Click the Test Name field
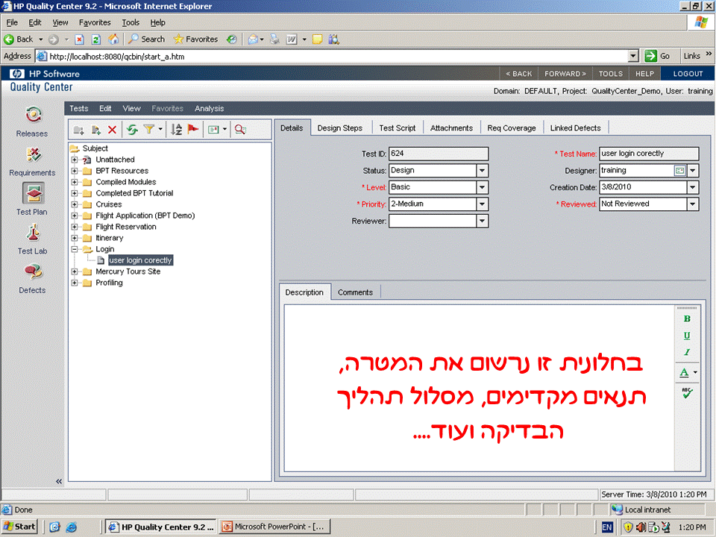Screen dimensions: 716x537 pos(648,154)
